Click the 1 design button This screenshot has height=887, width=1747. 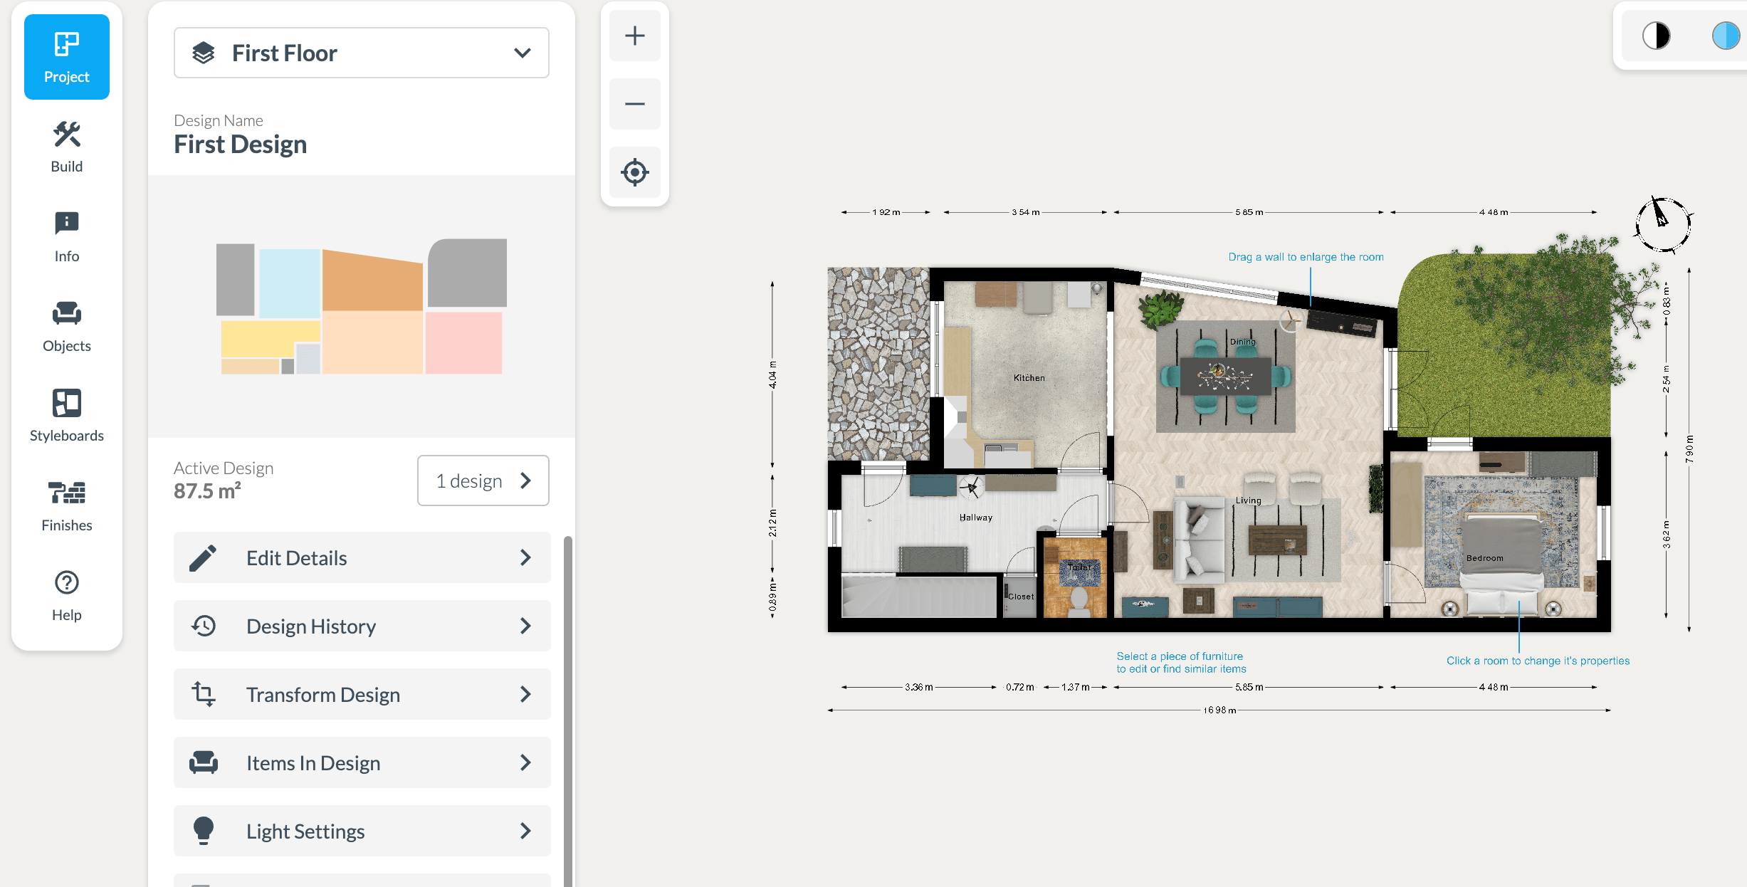point(483,481)
